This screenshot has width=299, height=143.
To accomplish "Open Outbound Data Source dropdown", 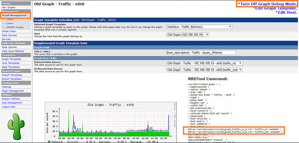I will pyautogui.click(x=204, y=70).
